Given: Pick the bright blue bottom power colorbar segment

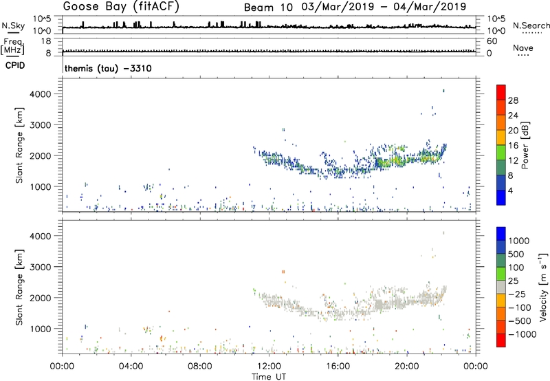Looking at the screenshot, I should [501, 197].
